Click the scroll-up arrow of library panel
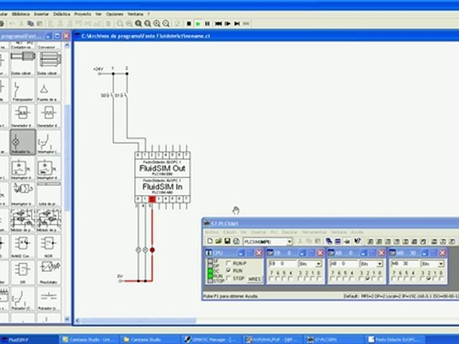 pos(67,45)
